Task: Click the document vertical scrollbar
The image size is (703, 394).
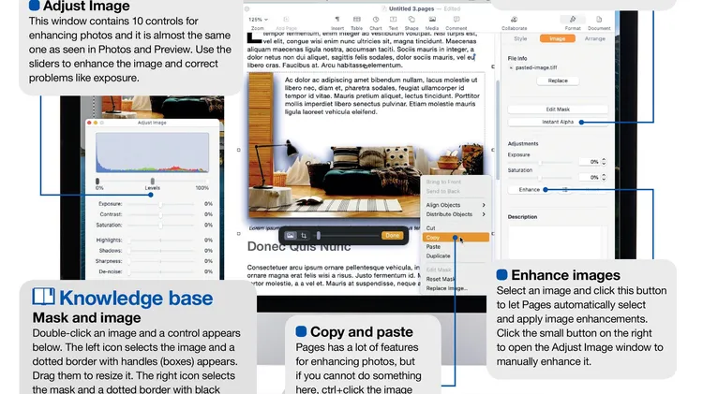Action: point(497,130)
